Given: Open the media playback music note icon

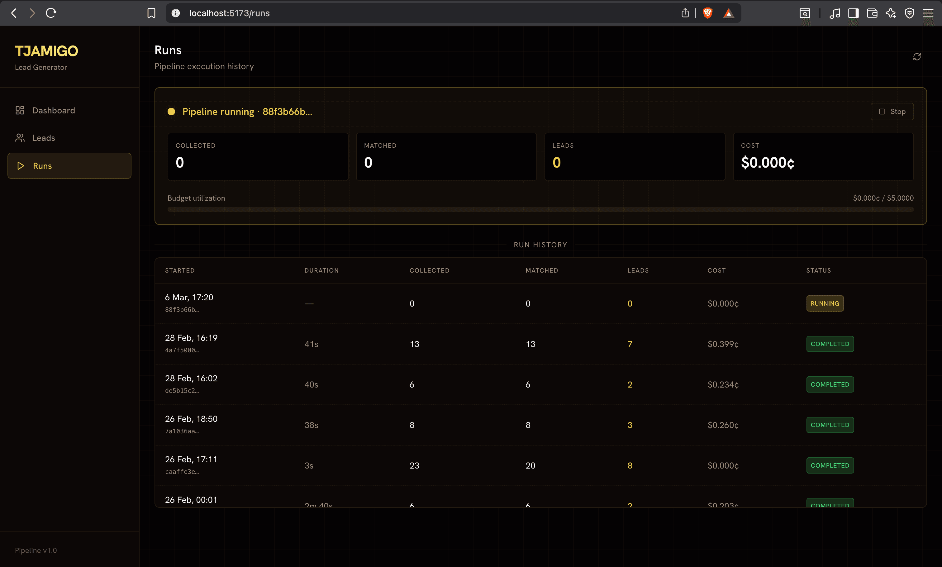Looking at the screenshot, I should click(835, 12).
